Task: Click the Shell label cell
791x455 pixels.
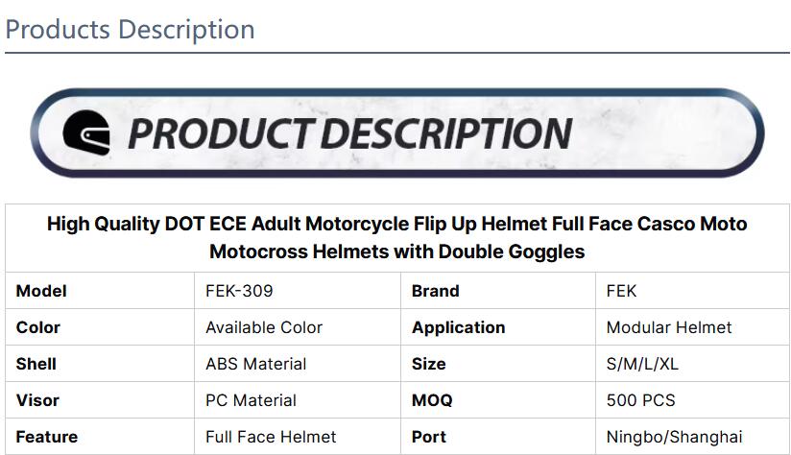Action: click(100, 364)
